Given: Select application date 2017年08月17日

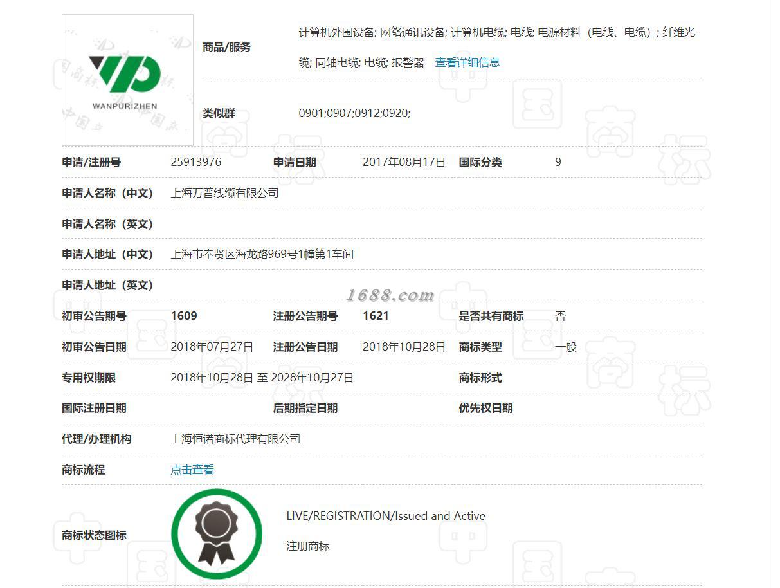Looking at the screenshot, I should (404, 162).
